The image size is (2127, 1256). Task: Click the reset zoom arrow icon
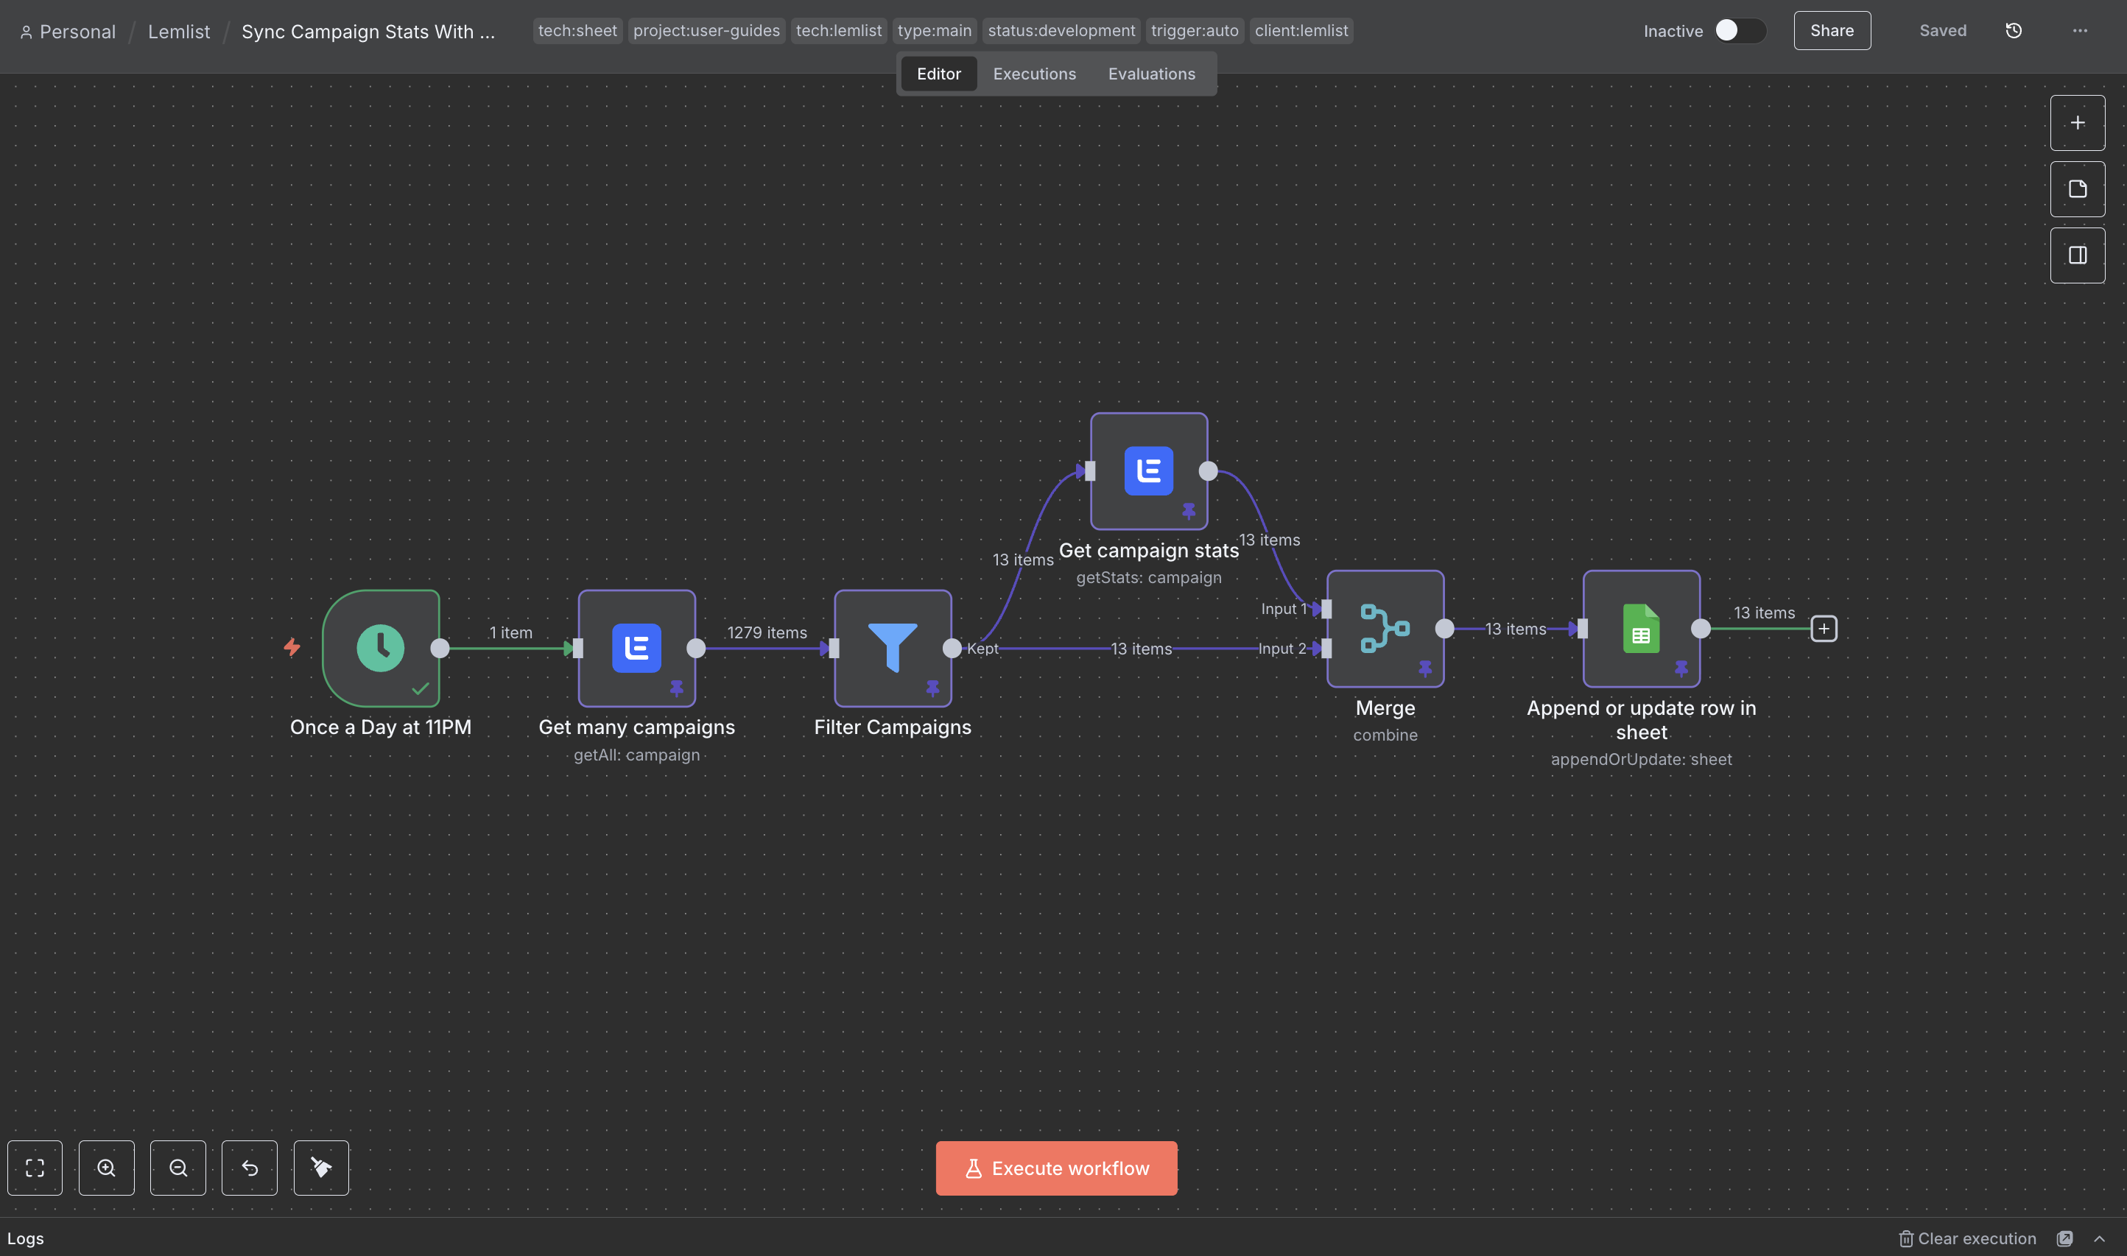point(250,1168)
